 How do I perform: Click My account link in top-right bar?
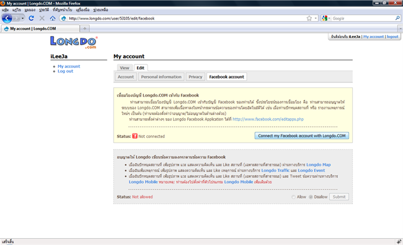(x=373, y=37)
